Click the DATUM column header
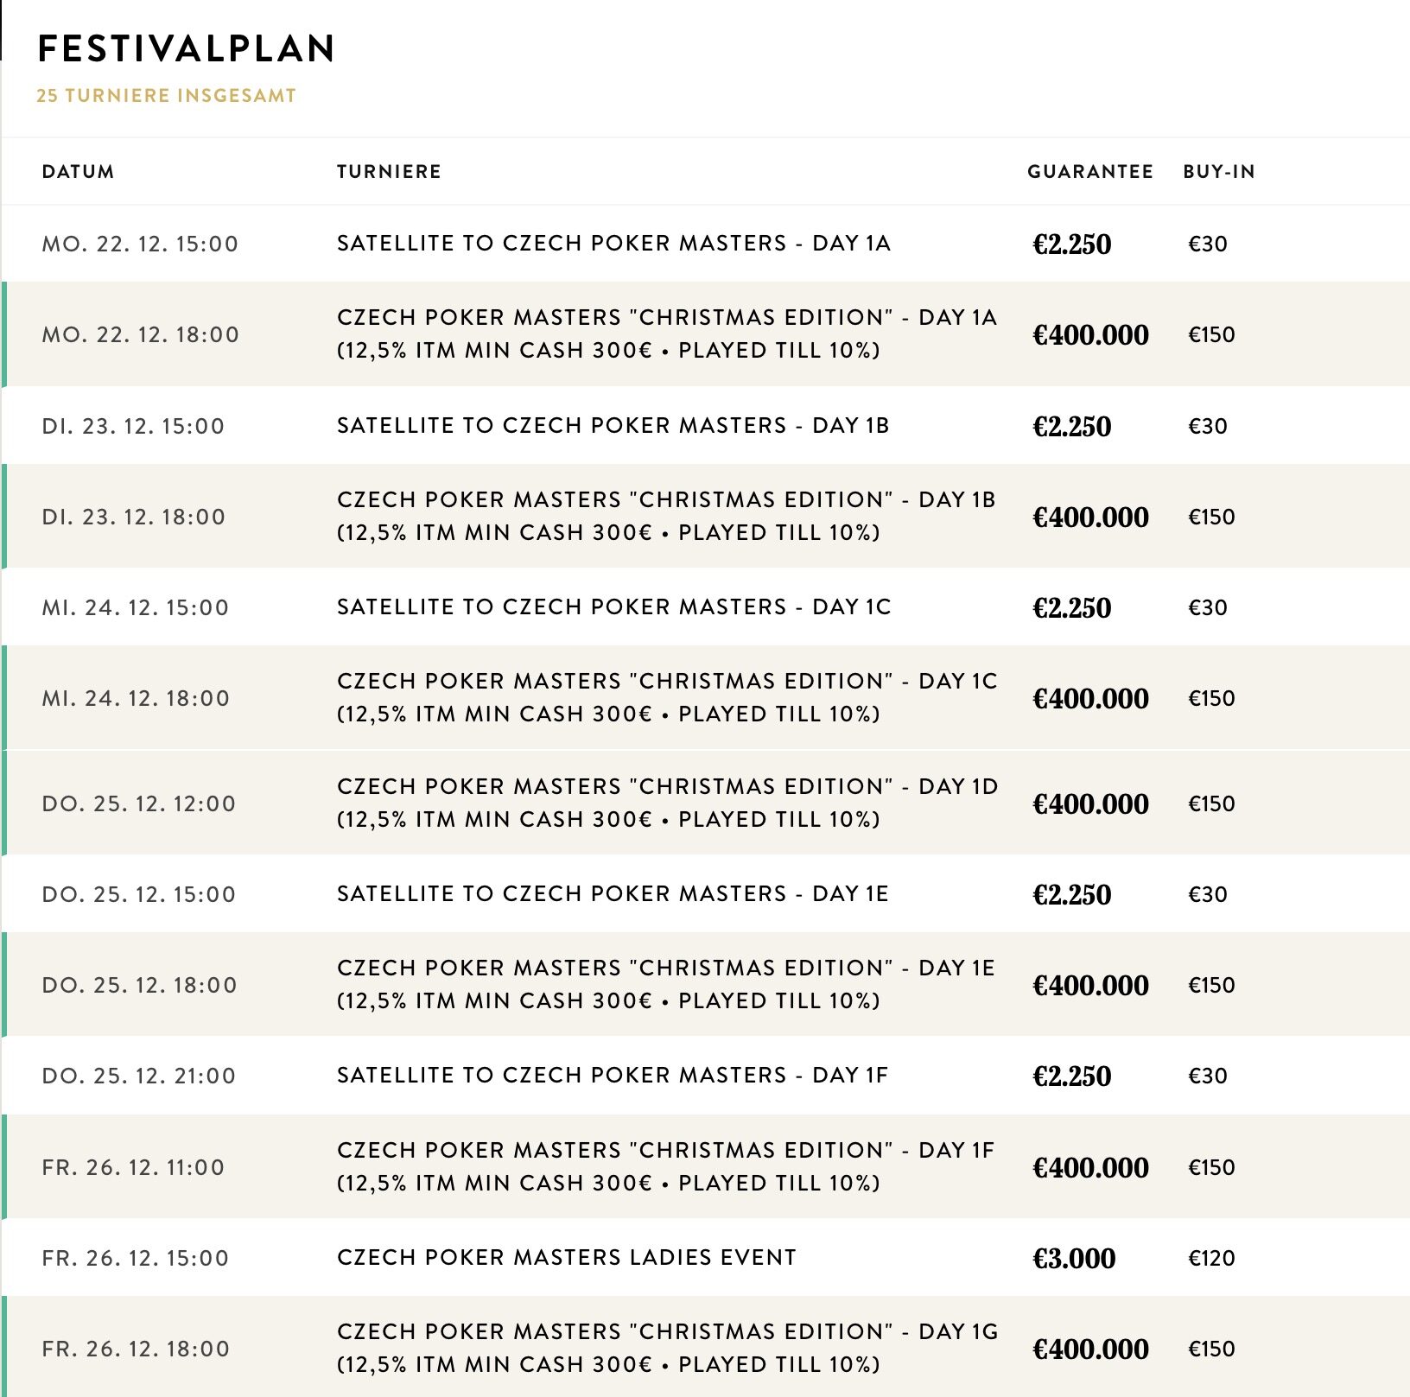The height and width of the screenshot is (1397, 1410). pyautogui.click(x=78, y=172)
